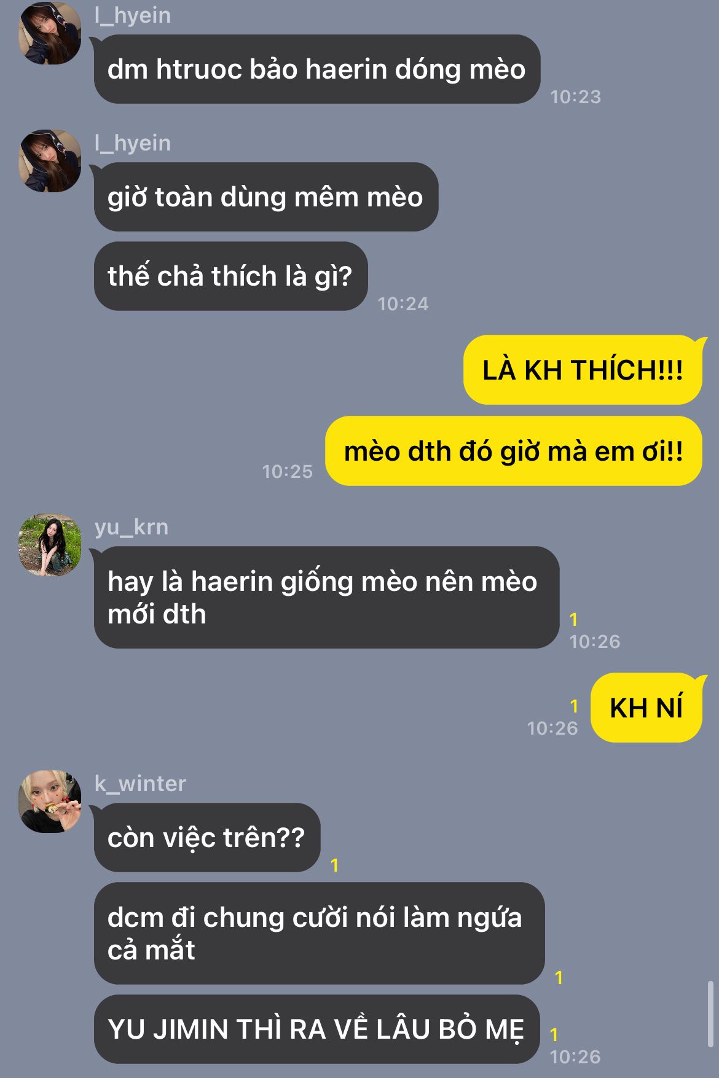This screenshot has width=719, height=1078.
Task: Tap the "hay là haerin giống mèo" message
Action: (326, 597)
